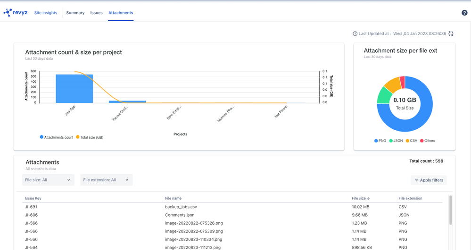Click the CSV extension cell in JI-691 row
The image size is (471, 250).
403,207
